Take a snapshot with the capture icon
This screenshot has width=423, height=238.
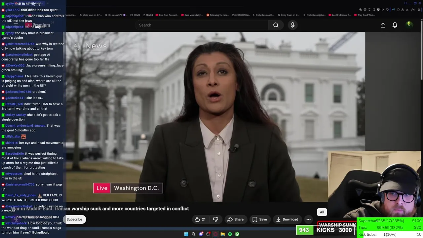point(374,10)
